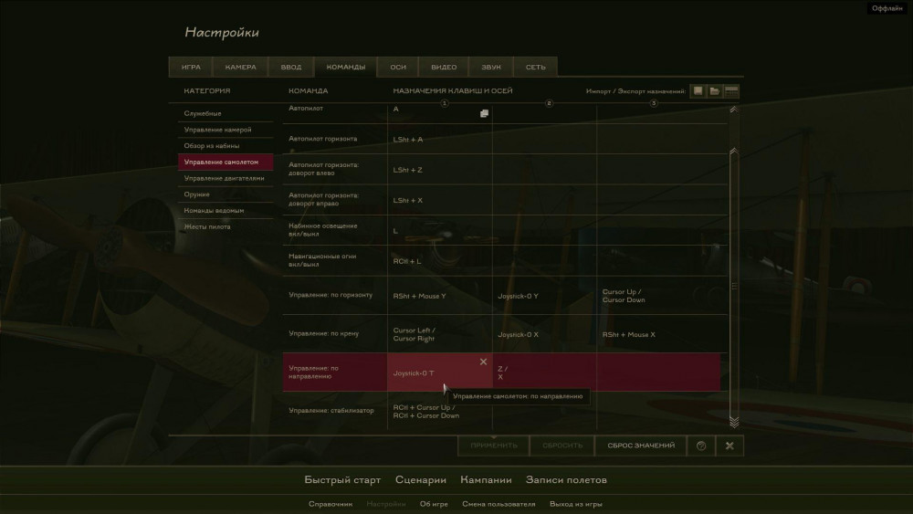The height and width of the screenshot is (514, 913).
Task: Click the СБРОСИТЬ button
Action: point(562,446)
